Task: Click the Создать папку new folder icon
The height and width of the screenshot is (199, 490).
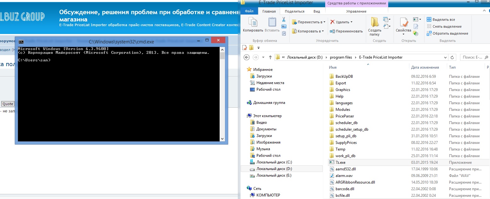Action: 375,22
